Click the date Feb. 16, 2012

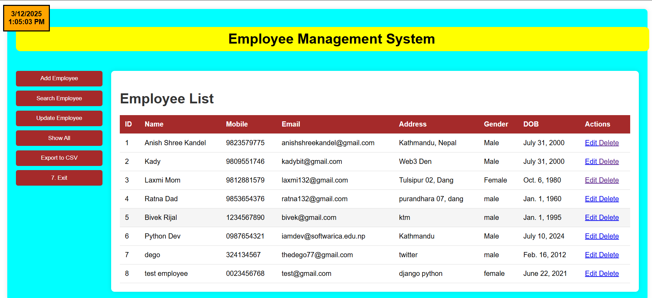tap(545, 255)
